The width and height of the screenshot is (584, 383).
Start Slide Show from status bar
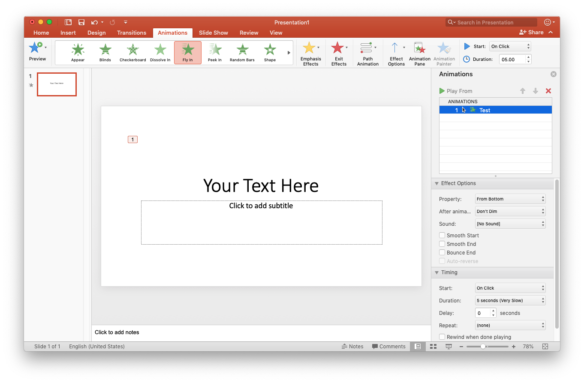point(449,346)
